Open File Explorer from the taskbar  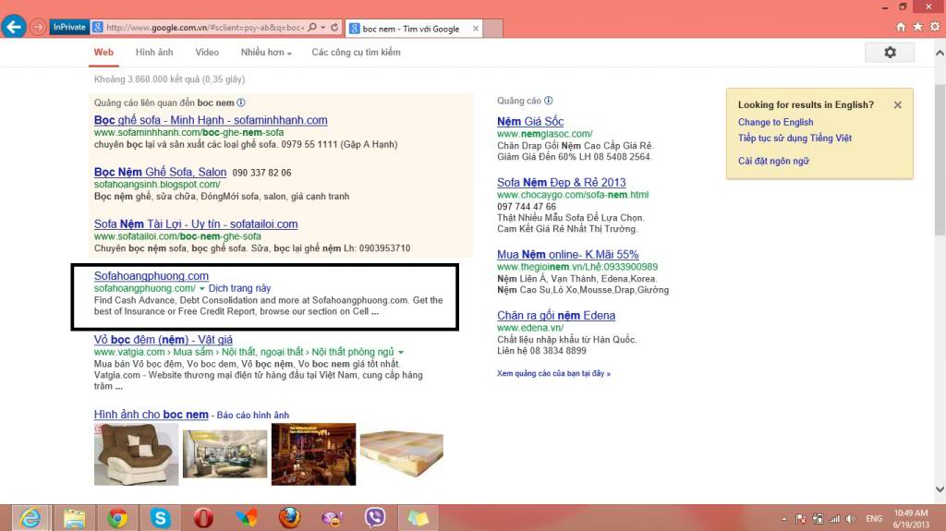pyautogui.click(x=74, y=518)
